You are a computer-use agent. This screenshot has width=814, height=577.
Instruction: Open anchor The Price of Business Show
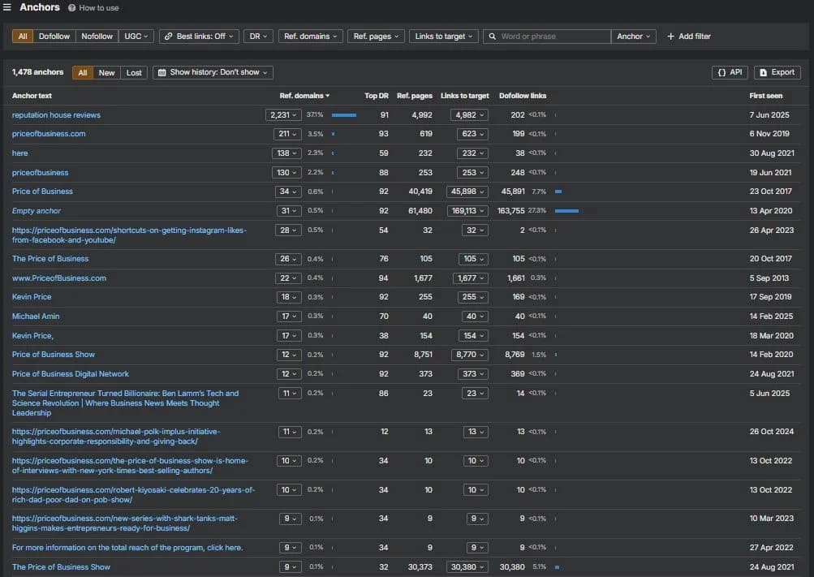[x=61, y=567]
